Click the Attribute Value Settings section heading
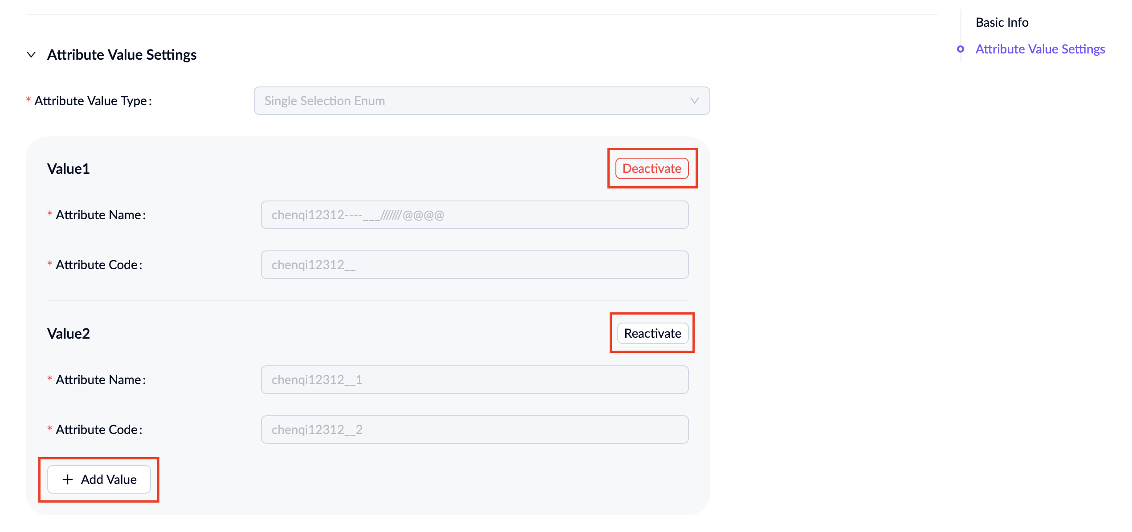The width and height of the screenshot is (1132, 532). [x=122, y=55]
